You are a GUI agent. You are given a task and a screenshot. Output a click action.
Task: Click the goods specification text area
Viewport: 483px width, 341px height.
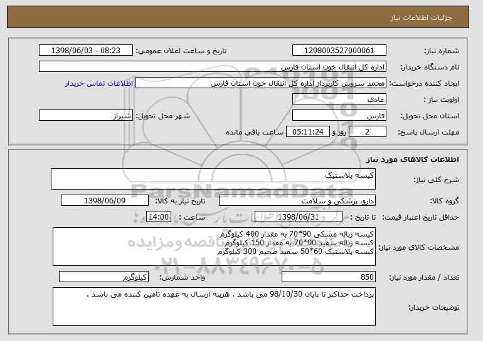click(x=214, y=247)
